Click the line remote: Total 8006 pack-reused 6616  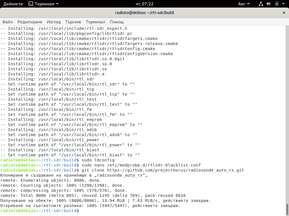pyautogui.click(x=93, y=196)
